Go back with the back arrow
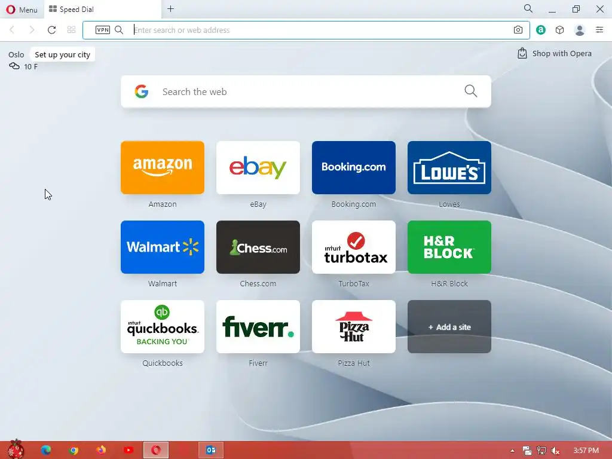Screen dimensions: 612x459 12,30
